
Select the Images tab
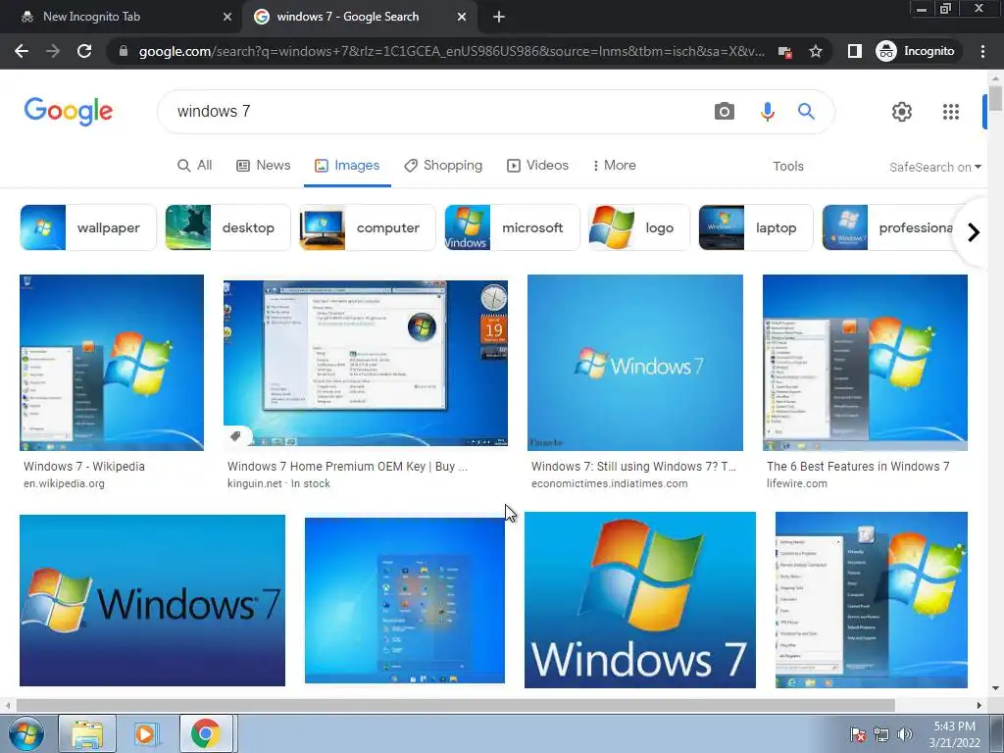347,165
